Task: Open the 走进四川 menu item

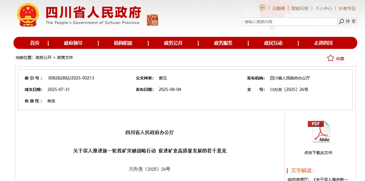Action: point(323,43)
